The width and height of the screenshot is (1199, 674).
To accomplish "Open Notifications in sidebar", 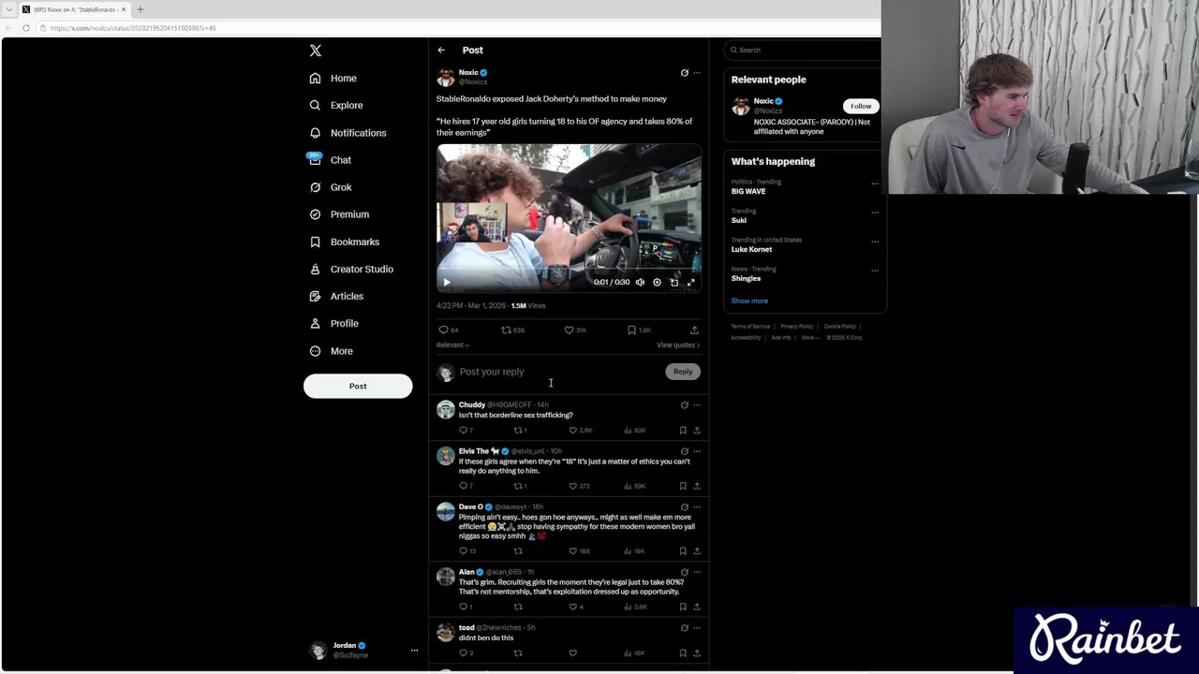I will (x=348, y=133).
